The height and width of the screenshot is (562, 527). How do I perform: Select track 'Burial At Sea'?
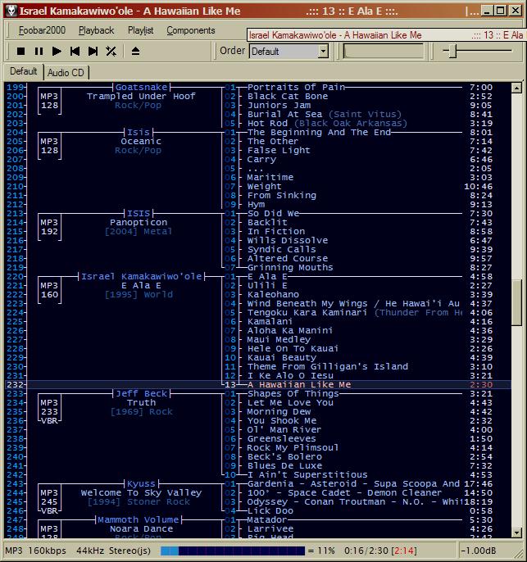284,114
